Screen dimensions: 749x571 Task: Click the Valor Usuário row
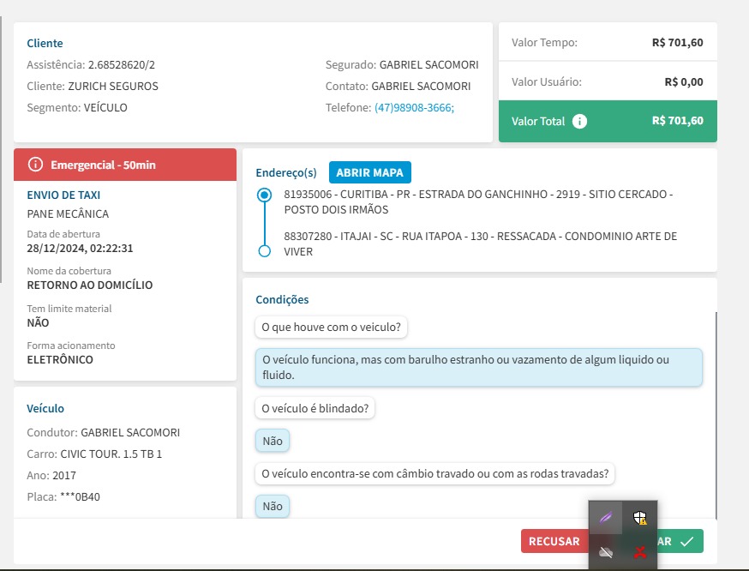pos(608,82)
